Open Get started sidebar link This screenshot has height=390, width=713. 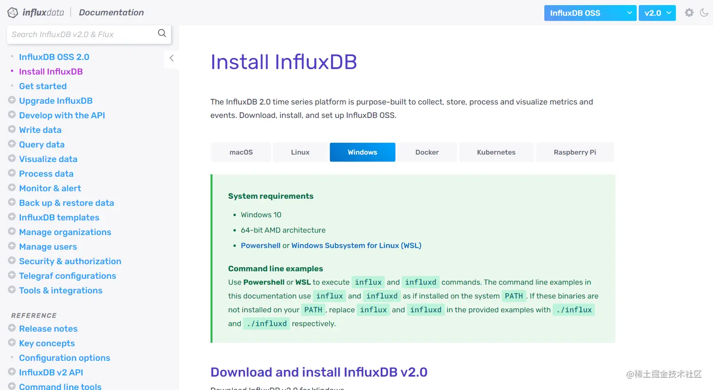(43, 86)
